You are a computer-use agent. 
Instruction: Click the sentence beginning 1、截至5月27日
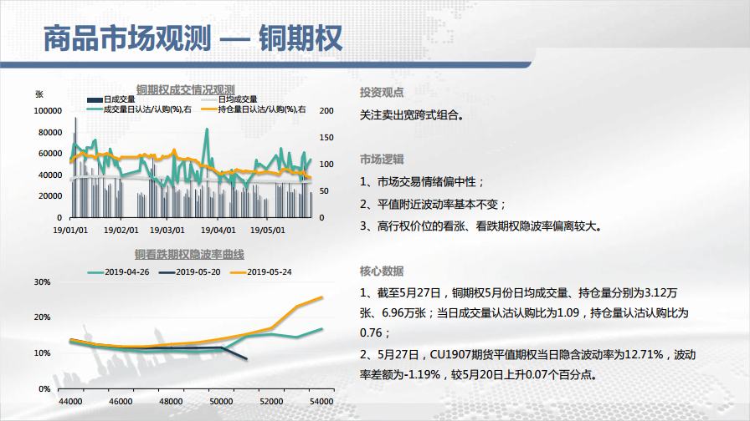[x=524, y=312]
